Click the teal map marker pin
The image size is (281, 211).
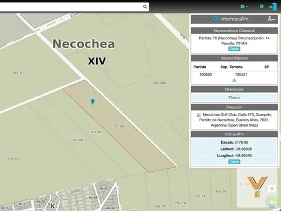92,101
